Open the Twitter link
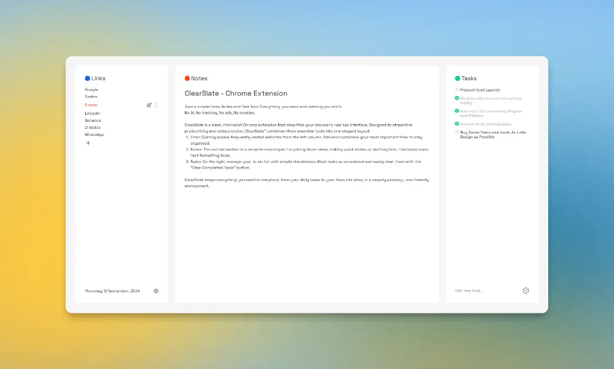Screen dimensions: 614x369 (x=91, y=97)
